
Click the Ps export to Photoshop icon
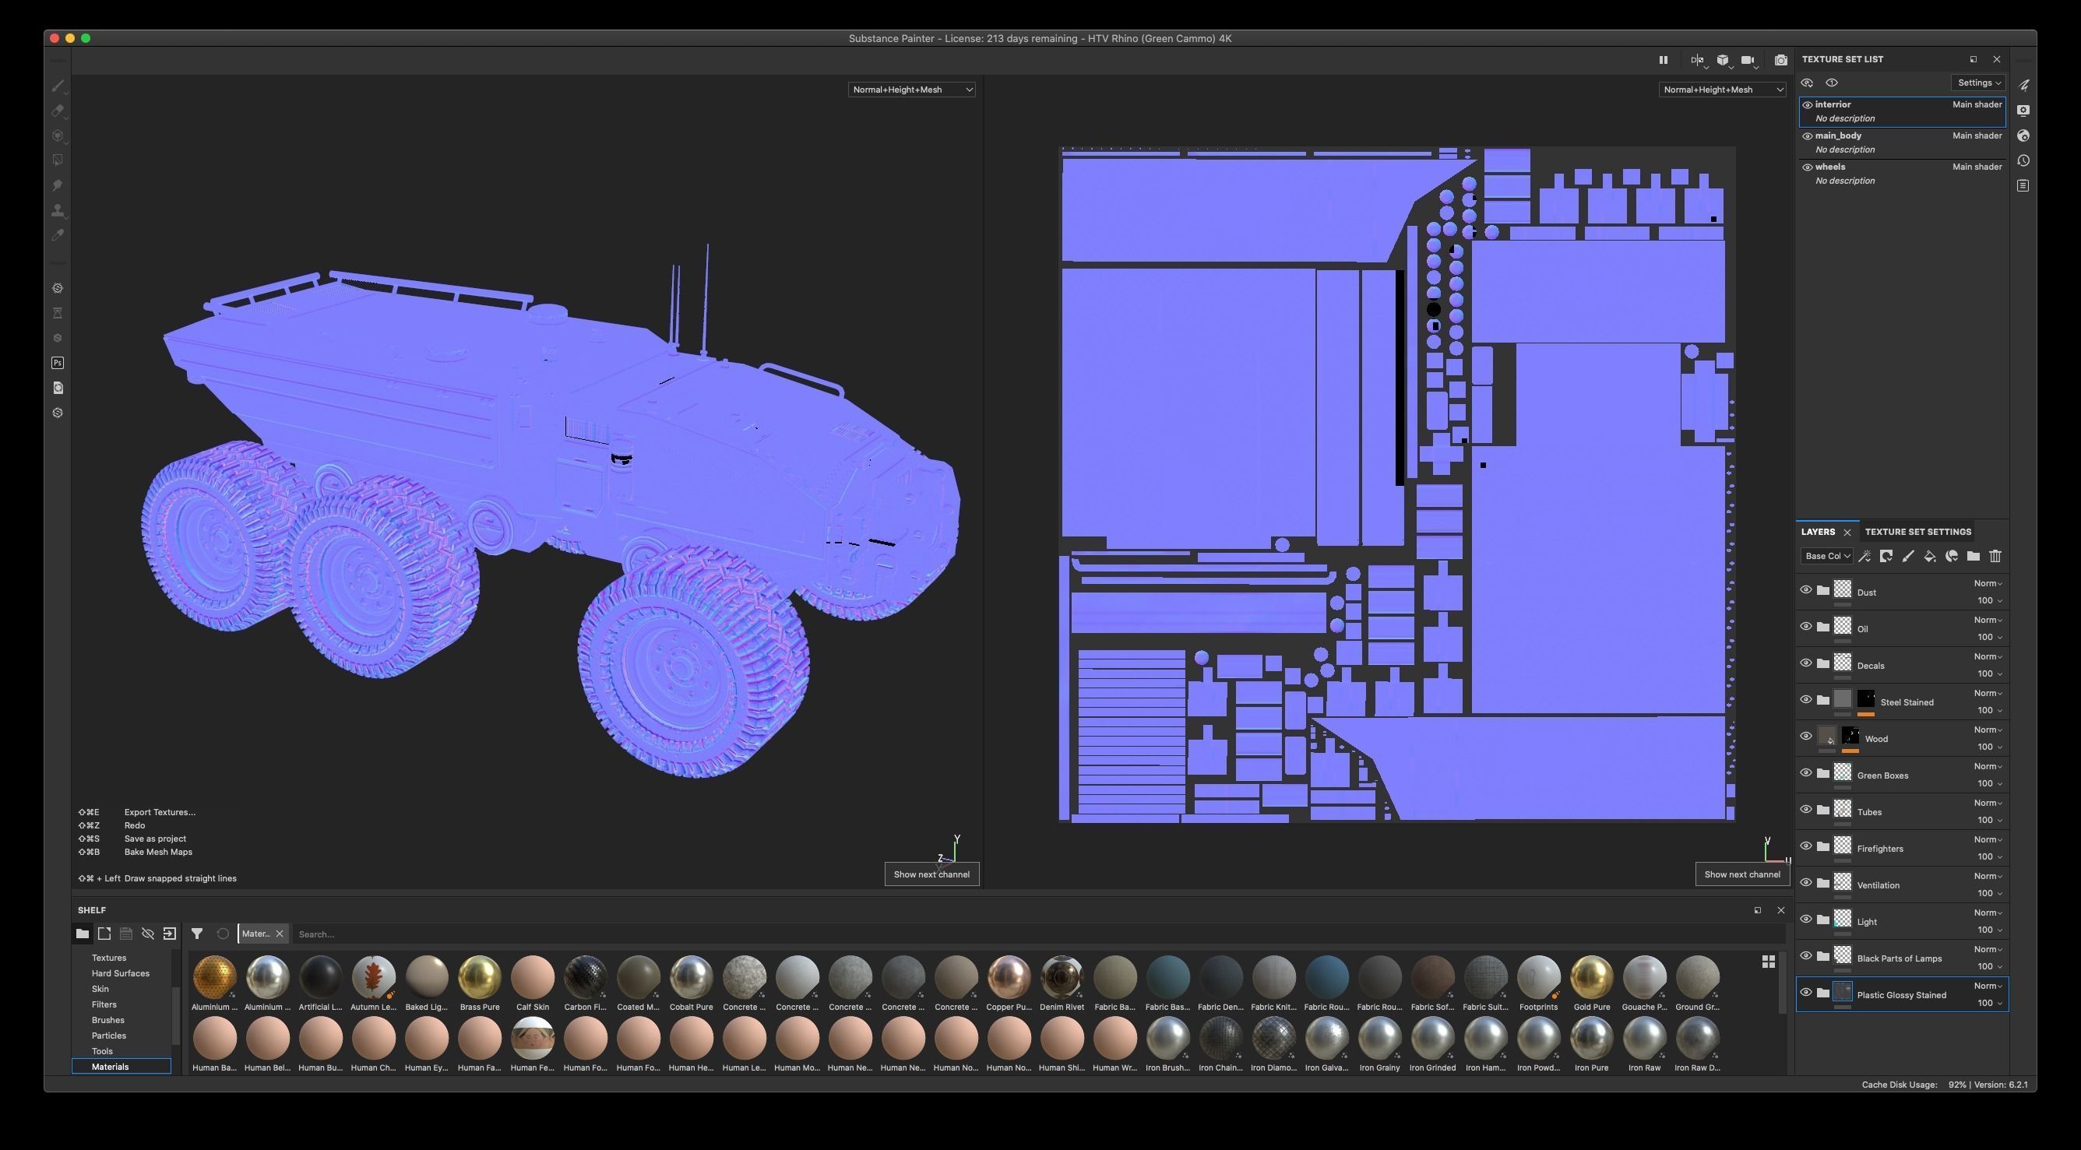(58, 363)
